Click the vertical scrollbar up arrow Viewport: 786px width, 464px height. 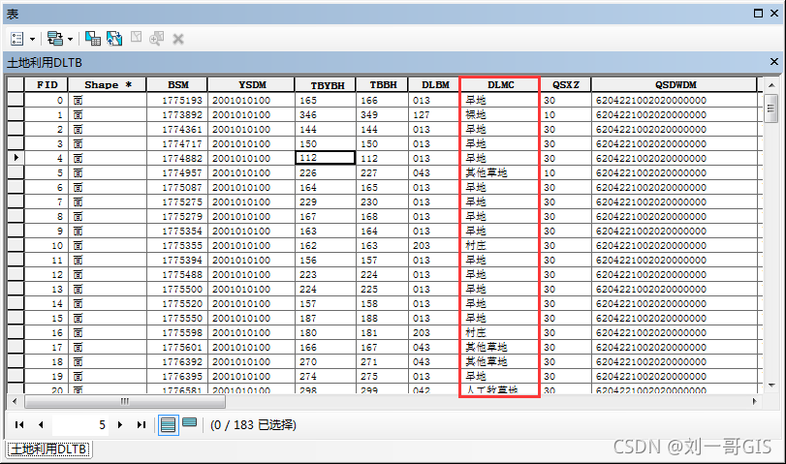point(771,84)
